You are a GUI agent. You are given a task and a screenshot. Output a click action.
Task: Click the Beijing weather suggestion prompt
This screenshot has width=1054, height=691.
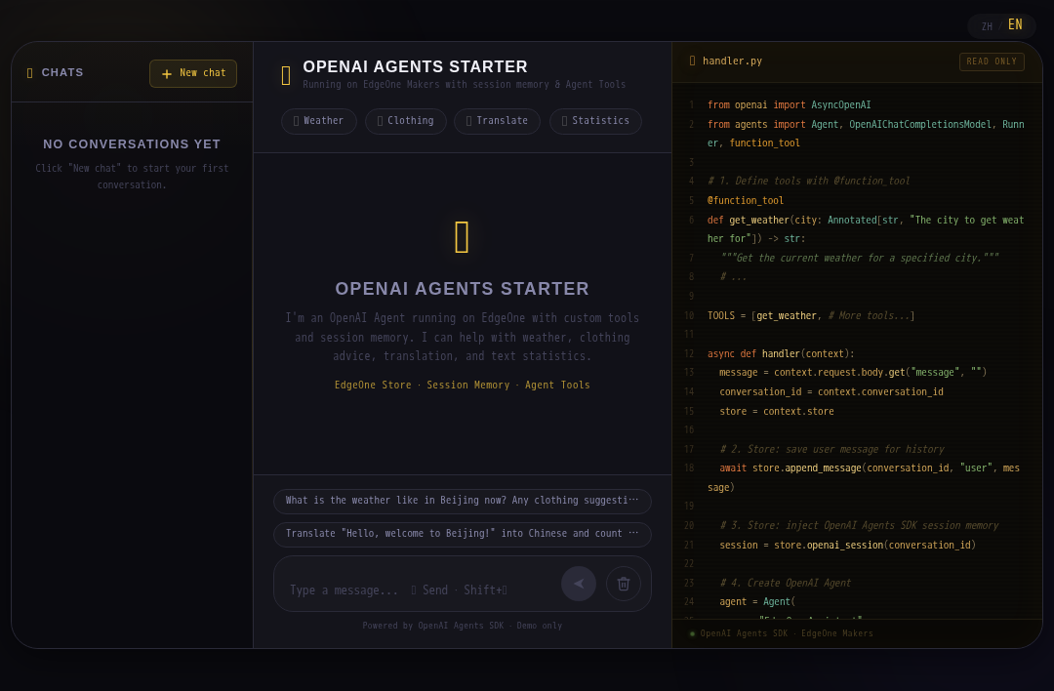463,501
